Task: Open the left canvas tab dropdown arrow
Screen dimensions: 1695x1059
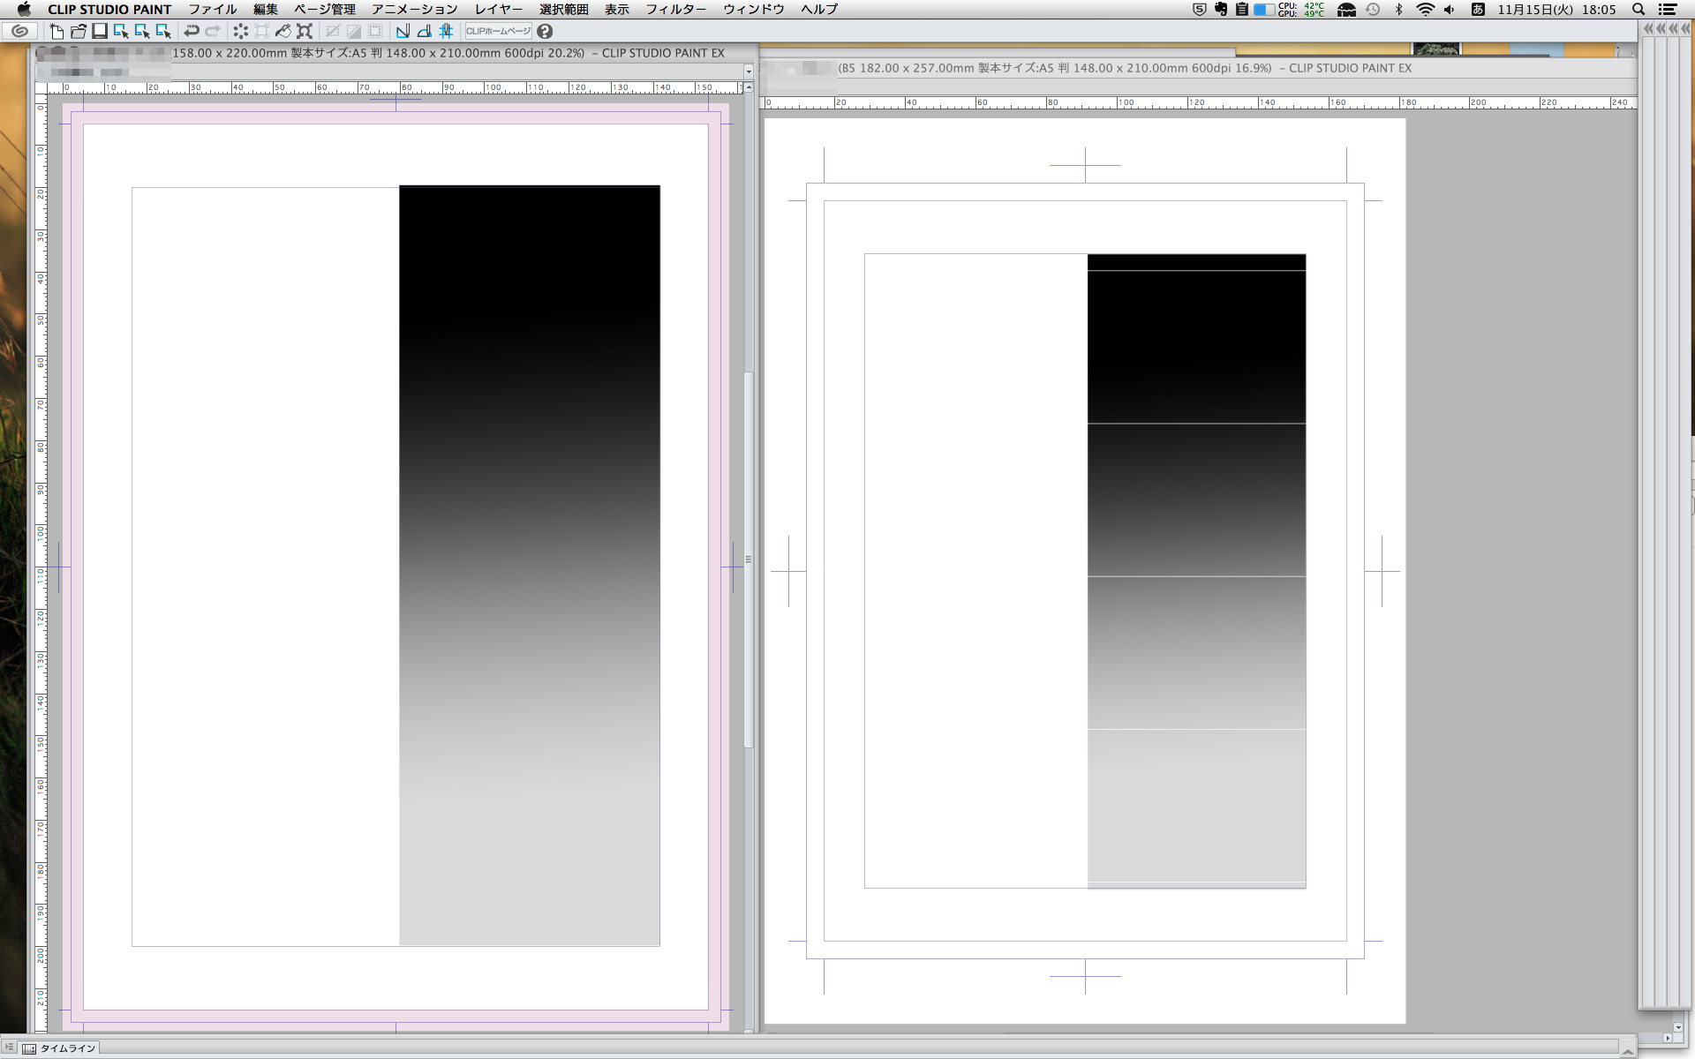Action: tap(749, 70)
